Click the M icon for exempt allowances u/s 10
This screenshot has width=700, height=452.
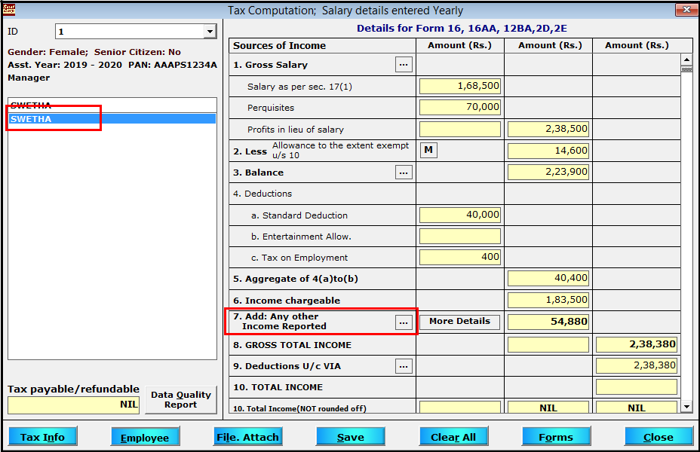[x=428, y=150]
